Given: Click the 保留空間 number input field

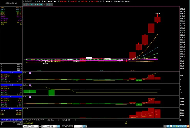Looking at the screenshot, I should tap(77, 126).
